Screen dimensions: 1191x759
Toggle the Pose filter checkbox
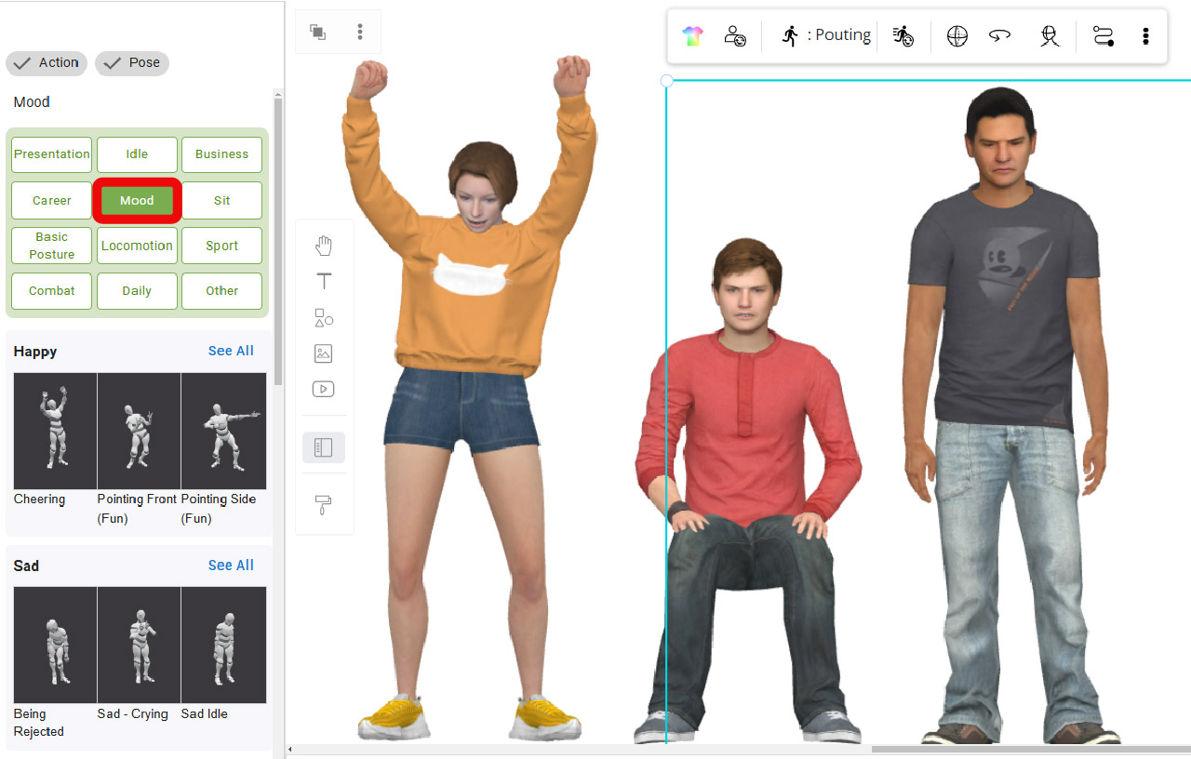pyautogui.click(x=131, y=62)
